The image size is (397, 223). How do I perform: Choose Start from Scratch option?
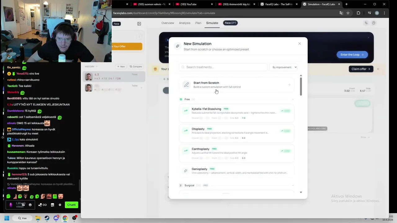[236, 85]
